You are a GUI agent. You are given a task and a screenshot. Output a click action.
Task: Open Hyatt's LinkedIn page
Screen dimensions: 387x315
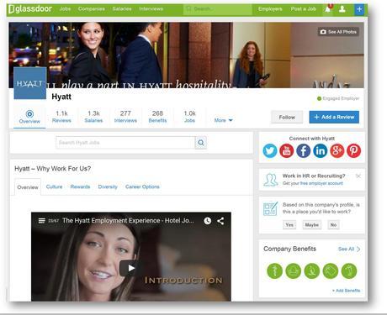click(321, 150)
